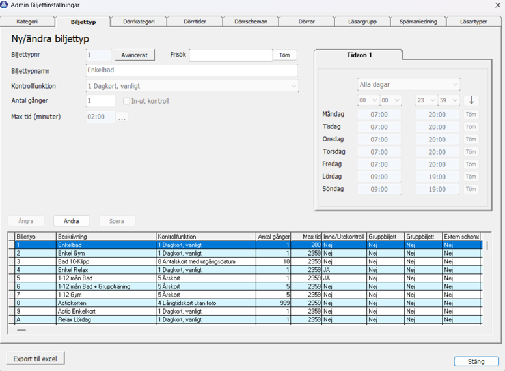
Task: Click the Inne/Utekontroll column header
Action: [x=344, y=237]
